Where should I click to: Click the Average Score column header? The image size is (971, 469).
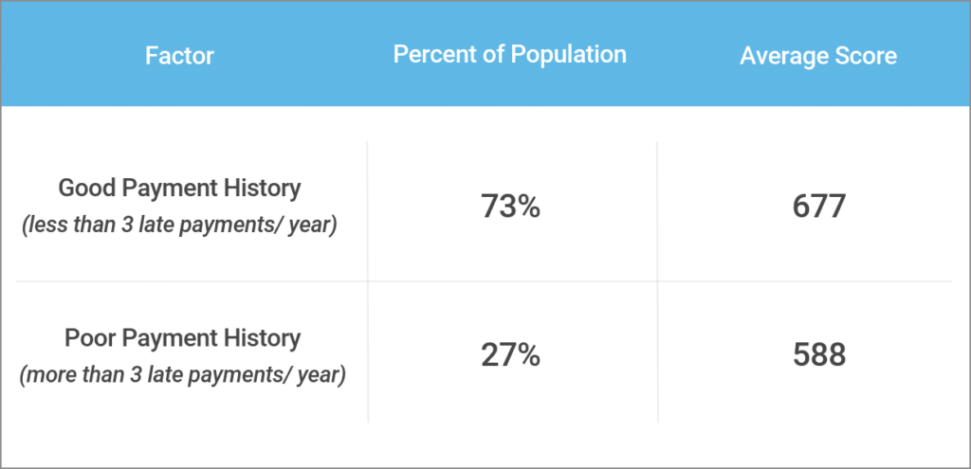(818, 56)
